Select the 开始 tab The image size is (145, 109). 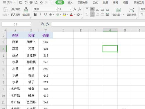coord(60,3)
